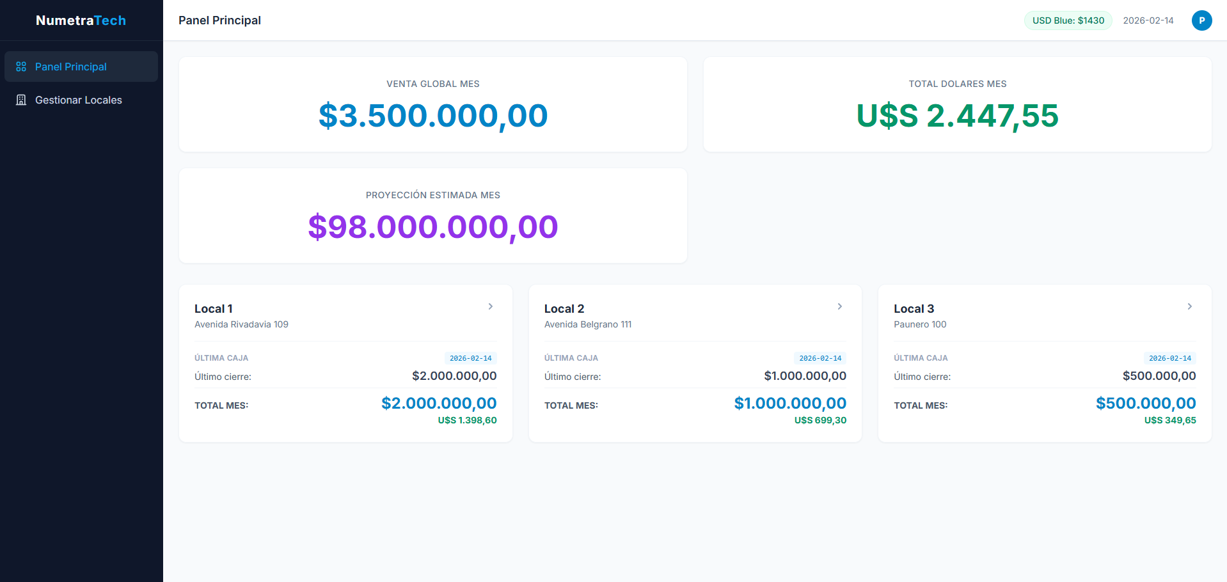Open Gestionar Locales from the sidebar
Image resolution: width=1227 pixels, height=582 pixels.
[78, 100]
